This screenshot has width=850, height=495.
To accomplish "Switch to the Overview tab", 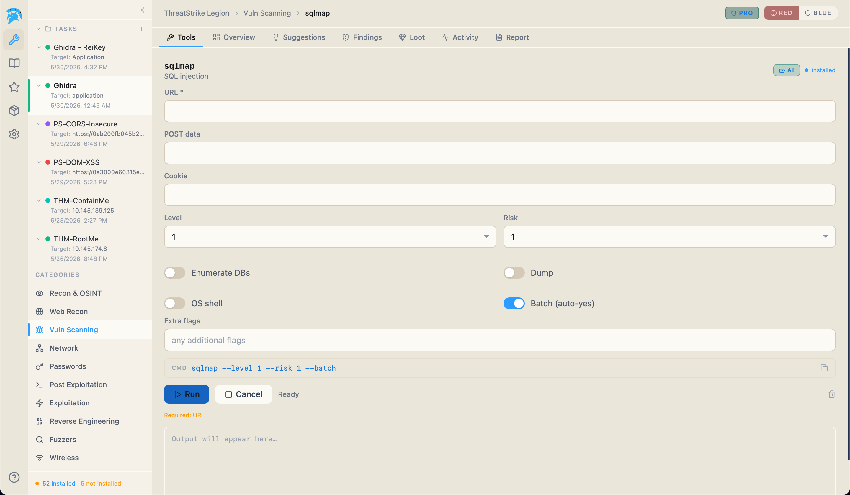I will tap(234, 37).
